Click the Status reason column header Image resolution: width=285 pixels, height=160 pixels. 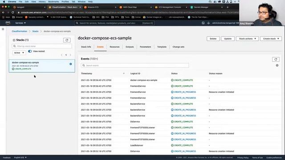pyautogui.click(x=216, y=73)
